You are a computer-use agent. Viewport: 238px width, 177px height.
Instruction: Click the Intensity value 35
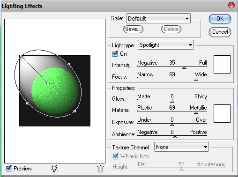[x=172, y=63]
